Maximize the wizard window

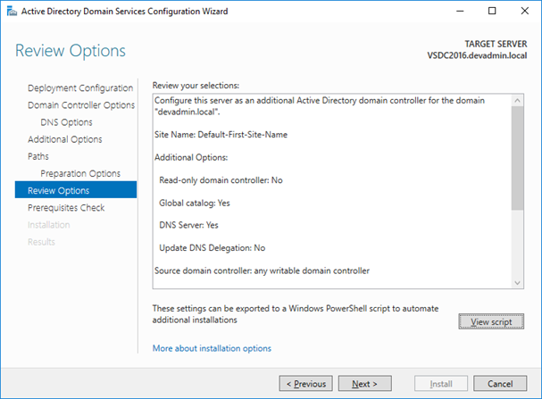coord(492,11)
